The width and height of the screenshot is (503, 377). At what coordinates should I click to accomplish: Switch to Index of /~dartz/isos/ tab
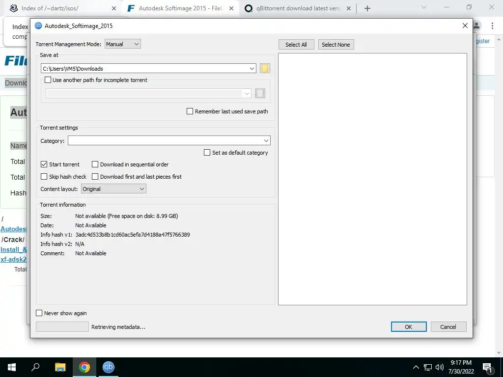(62, 8)
